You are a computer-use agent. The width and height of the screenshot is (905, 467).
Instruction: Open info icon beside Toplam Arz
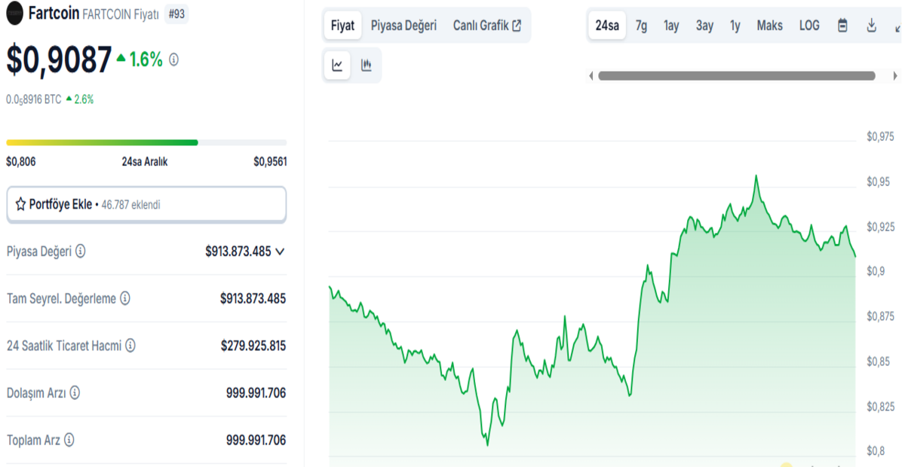click(69, 440)
